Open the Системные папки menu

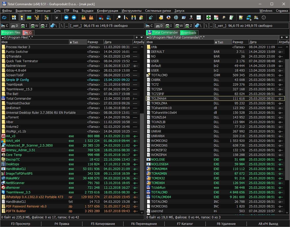coord(158,11)
